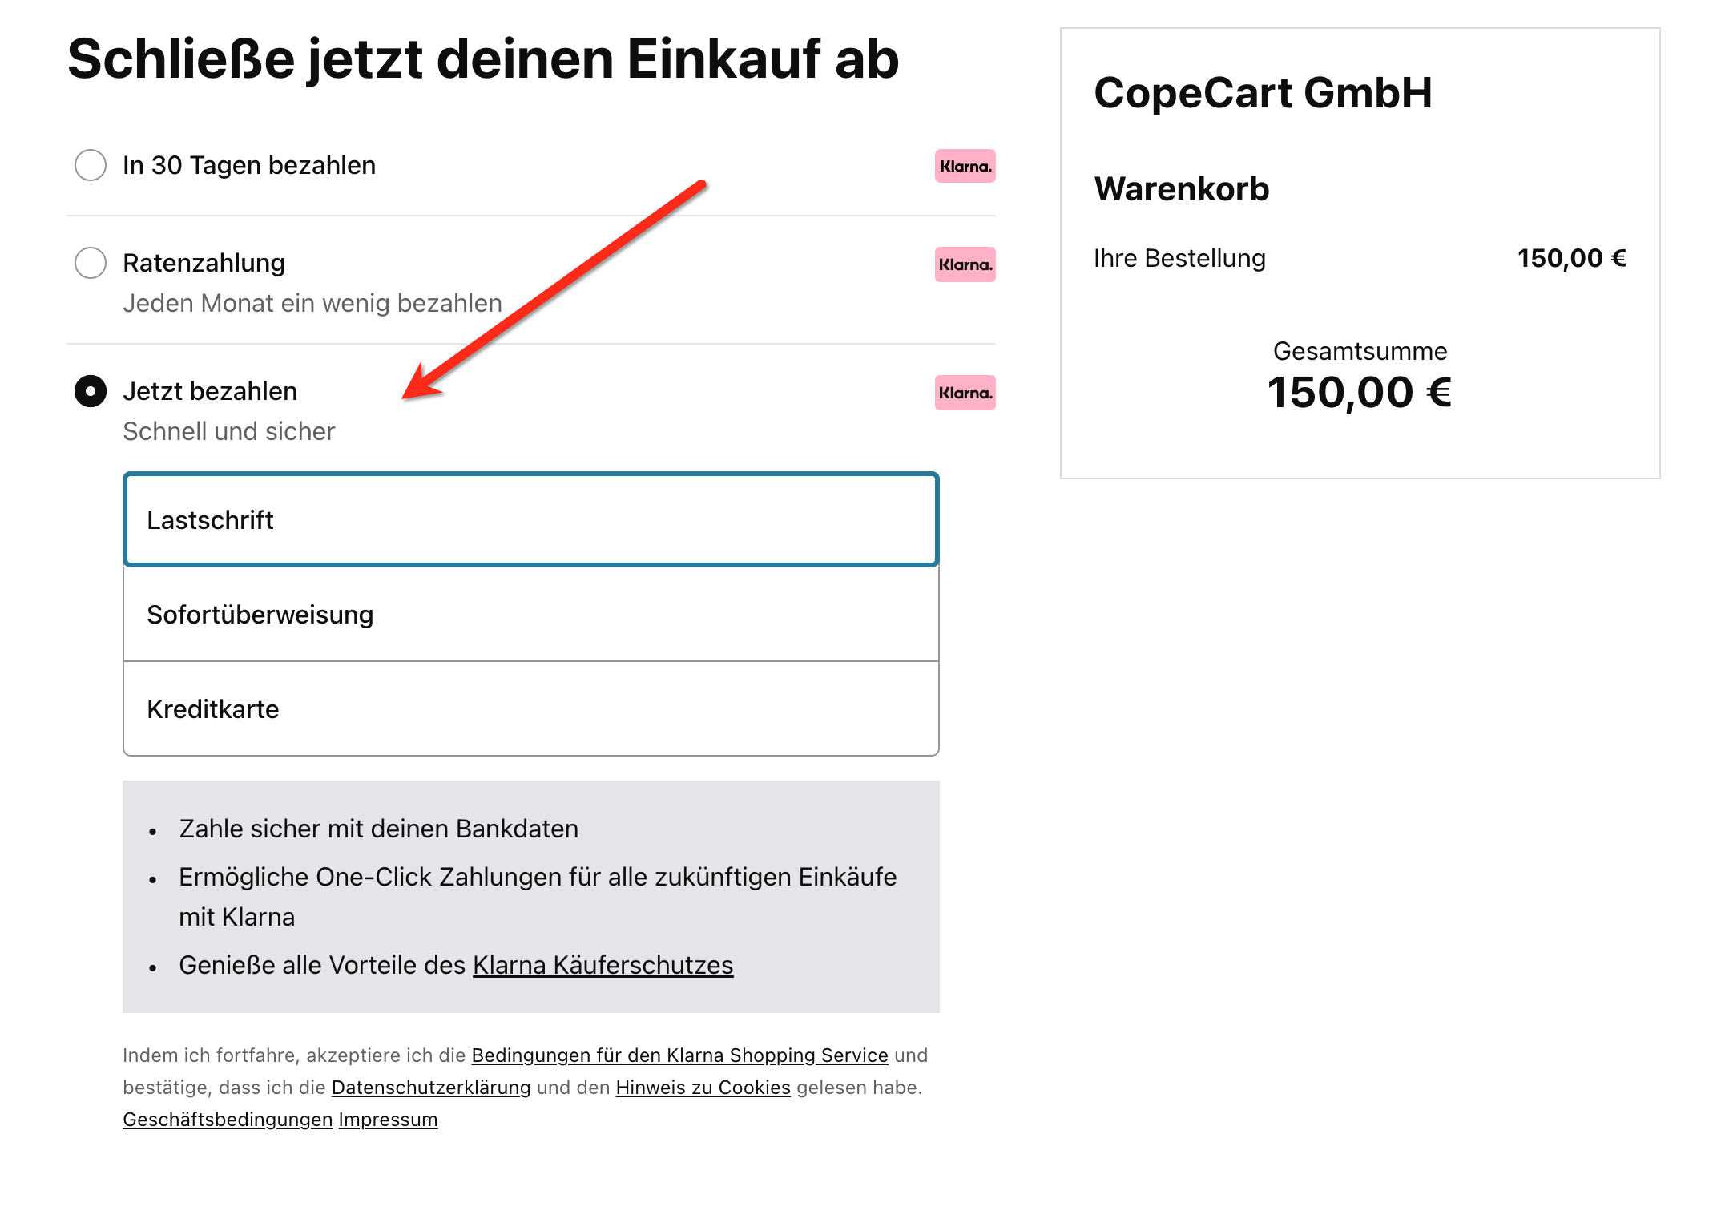
Task: Open the Klarna Käuferschutzes link
Action: point(603,965)
